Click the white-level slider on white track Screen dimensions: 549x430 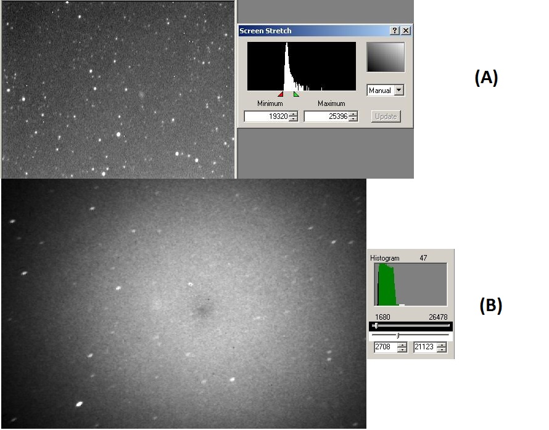coord(398,336)
